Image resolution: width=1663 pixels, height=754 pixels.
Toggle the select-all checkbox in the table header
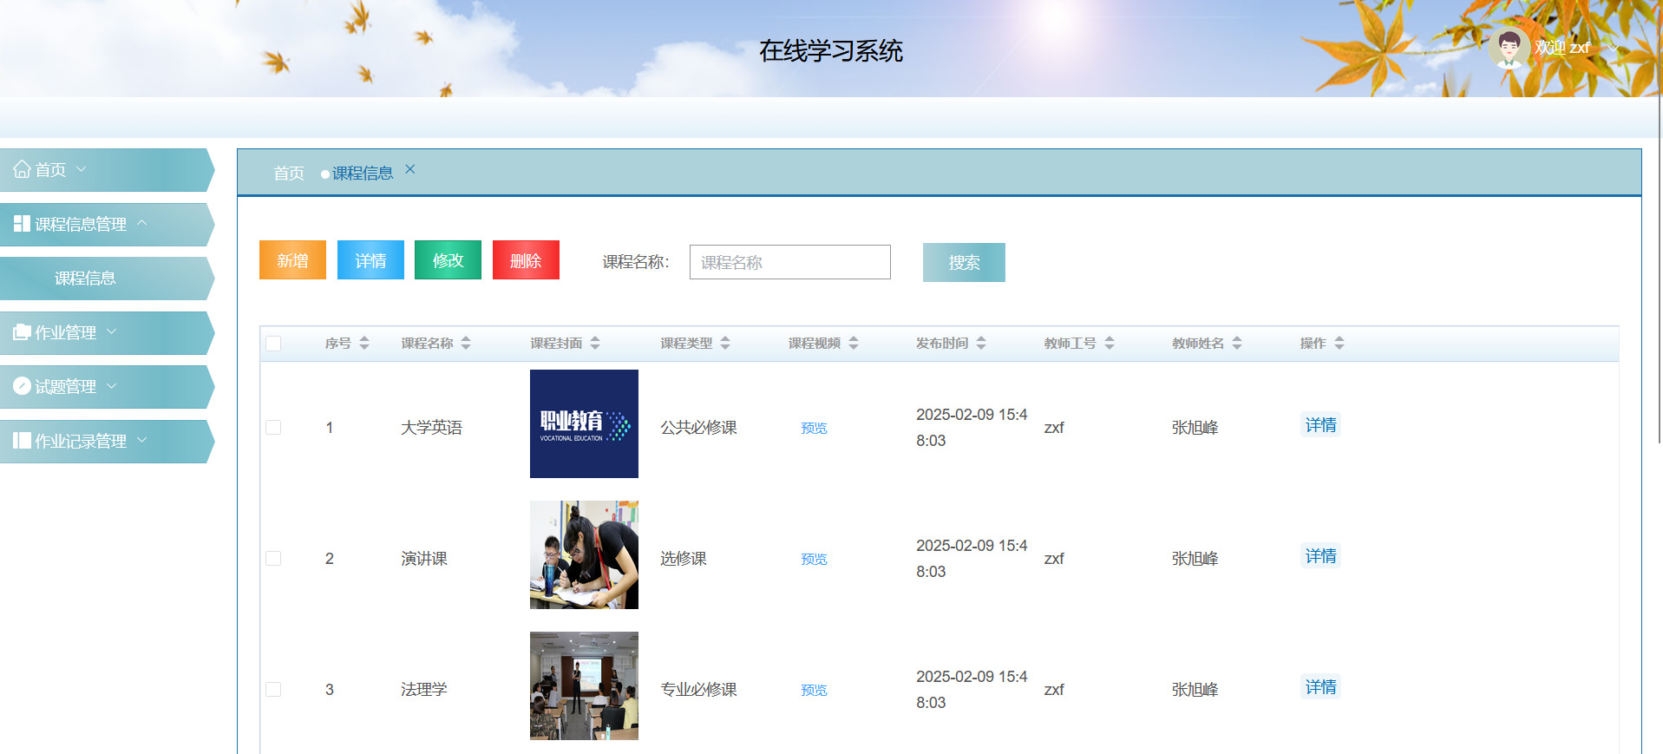273,344
